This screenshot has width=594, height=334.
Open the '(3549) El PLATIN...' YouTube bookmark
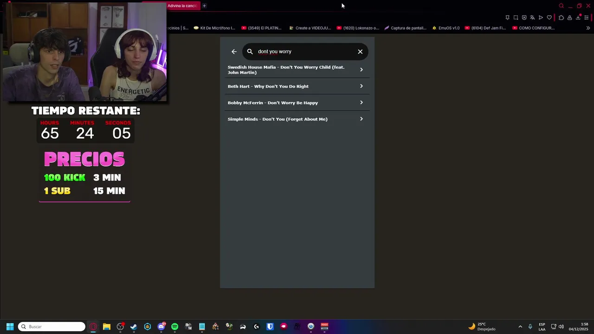pyautogui.click(x=261, y=28)
